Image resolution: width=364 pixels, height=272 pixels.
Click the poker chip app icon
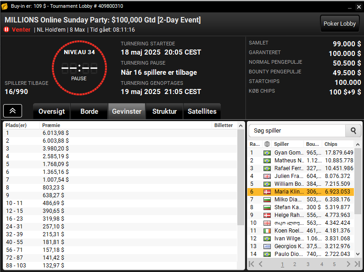[5, 6]
